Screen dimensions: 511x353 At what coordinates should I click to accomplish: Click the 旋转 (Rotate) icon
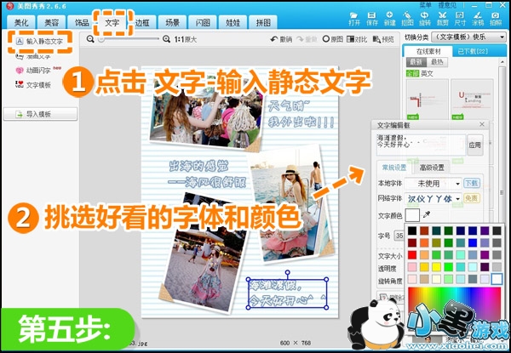425,19
